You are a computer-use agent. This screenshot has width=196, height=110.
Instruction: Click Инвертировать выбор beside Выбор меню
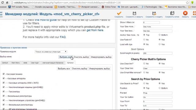coord(101,57)
